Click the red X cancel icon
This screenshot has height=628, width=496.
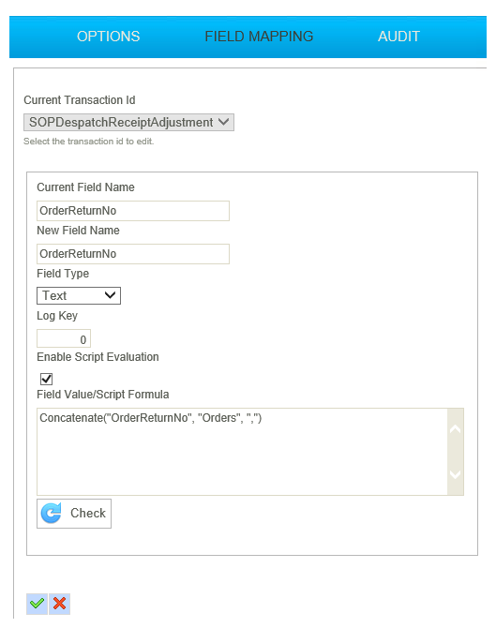click(59, 604)
